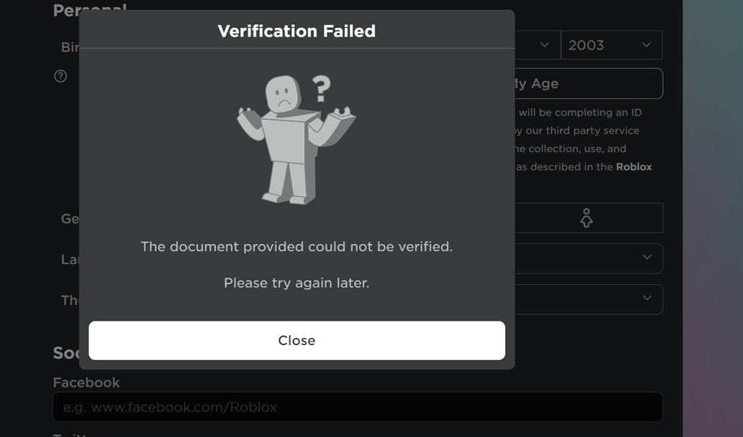Image resolution: width=743 pixels, height=437 pixels.
Task: Open the 2003 birth year dropdown
Action: [x=612, y=44]
